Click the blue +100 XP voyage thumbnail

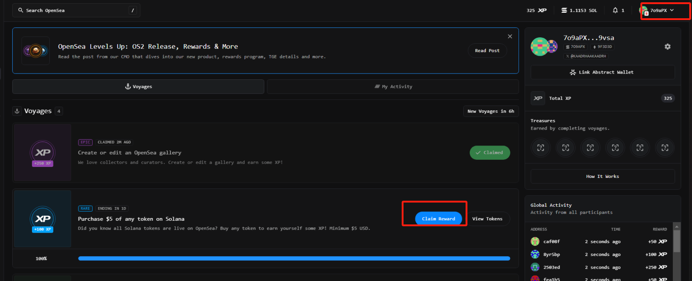42,219
